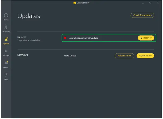Click the Software section heading

click(x=23, y=55)
